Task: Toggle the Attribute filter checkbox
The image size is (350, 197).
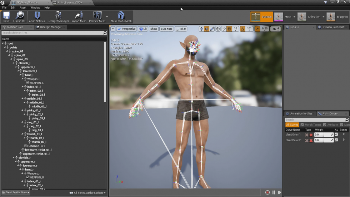Action: (325, 125)
